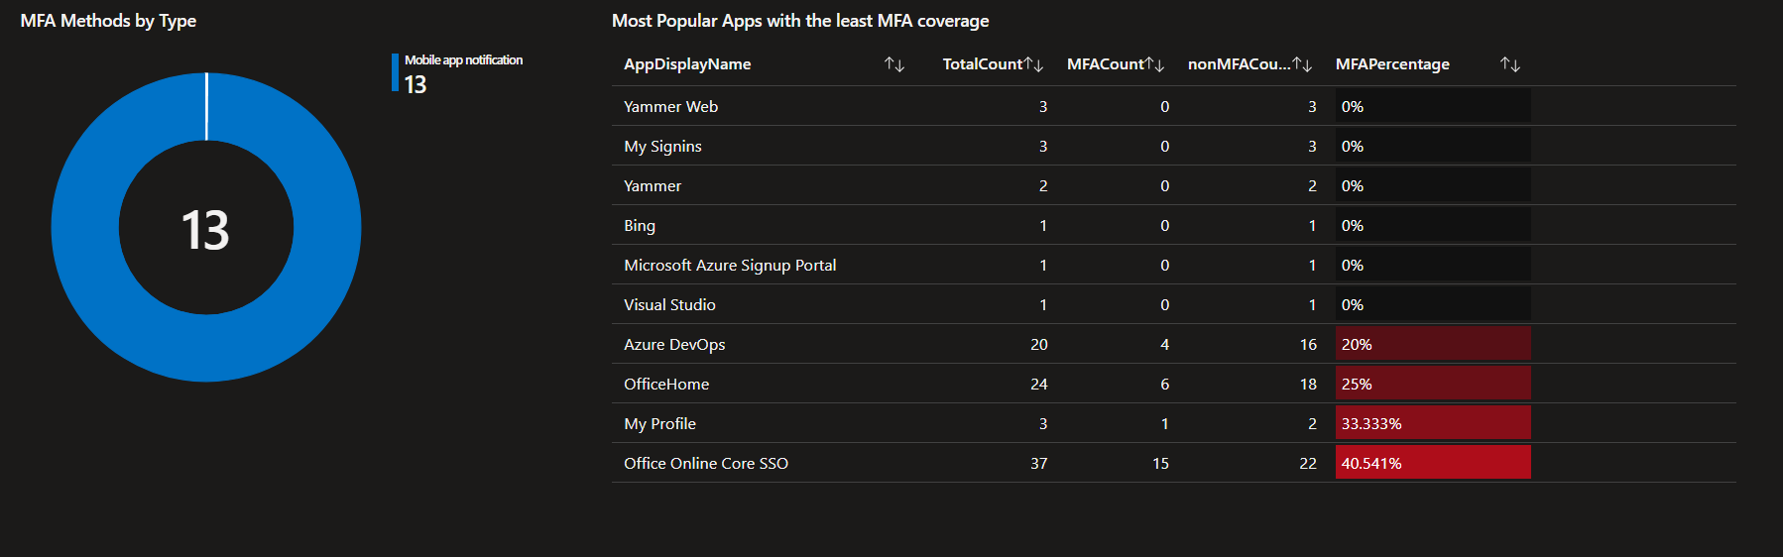Click Office Online Core SSO TotalCount 37
The height and width of the screenshot is (557, 1783).
point(1038,464)
